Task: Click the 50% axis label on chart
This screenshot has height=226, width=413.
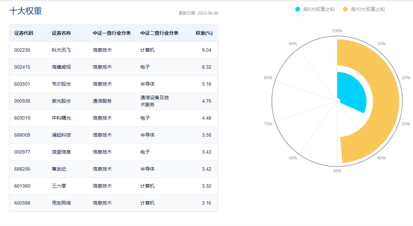Action: (x=337, y=171)
